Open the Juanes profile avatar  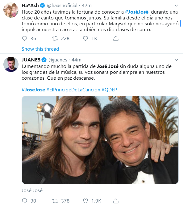[11, 64]
